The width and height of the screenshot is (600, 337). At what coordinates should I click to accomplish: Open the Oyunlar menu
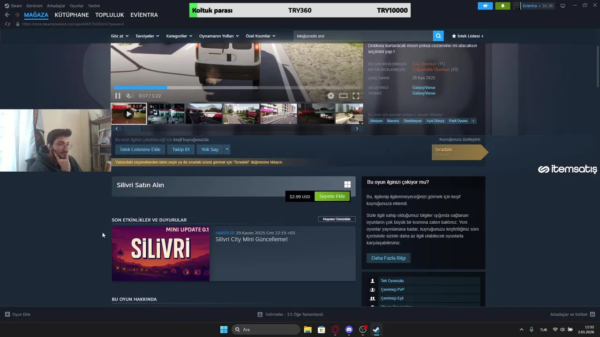tap(77, 6)
